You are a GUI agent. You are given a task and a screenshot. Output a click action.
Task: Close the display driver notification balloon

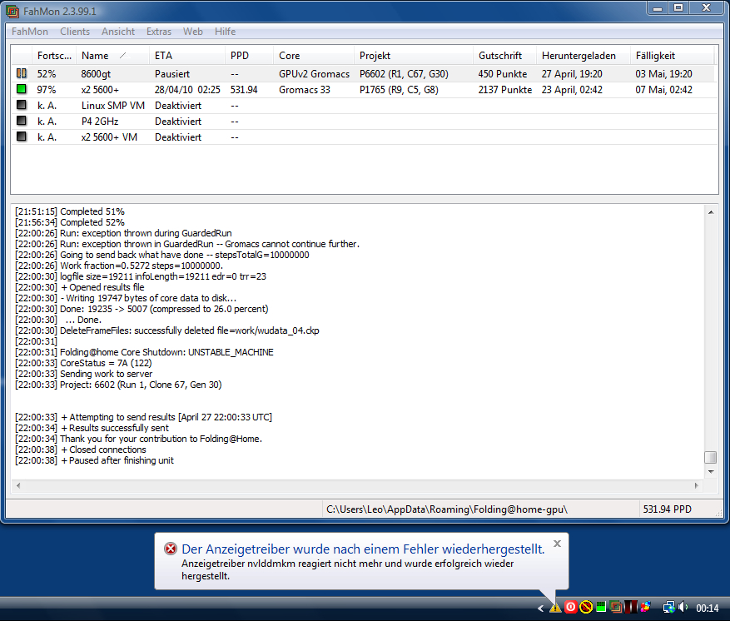pyautogui.click(x=557, y=544)
